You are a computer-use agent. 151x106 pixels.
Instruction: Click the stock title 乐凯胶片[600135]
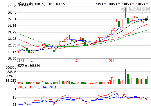[x=32, y=4]
